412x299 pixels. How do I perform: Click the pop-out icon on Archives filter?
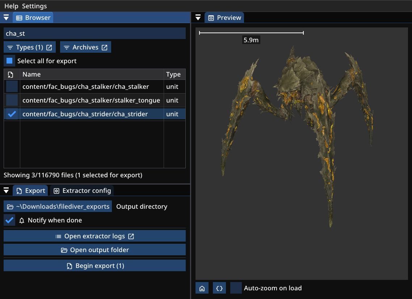(x=104, y=47)
